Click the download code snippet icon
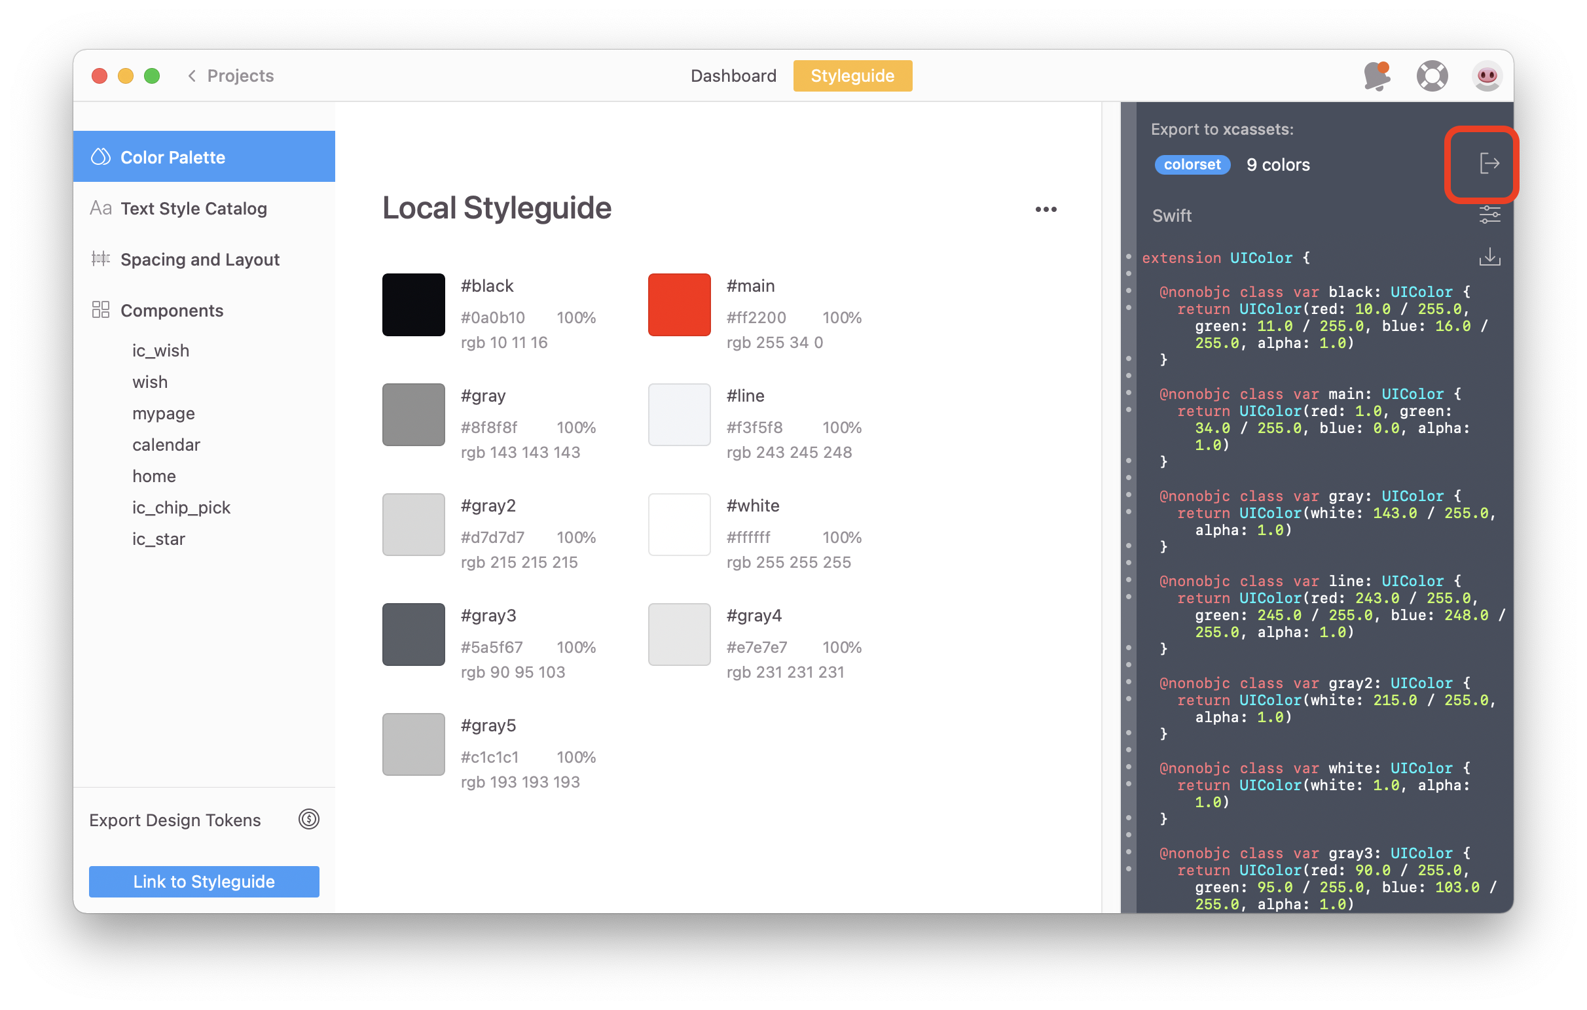The image size is (1587, 1010). [x=1489, y=258]
